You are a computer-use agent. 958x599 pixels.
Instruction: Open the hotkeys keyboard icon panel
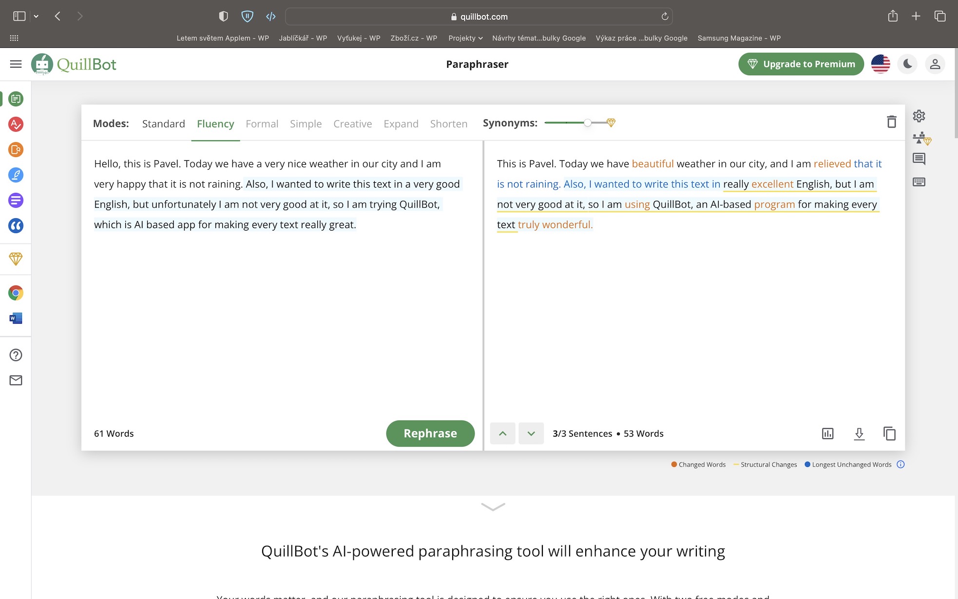coord(919,182)
